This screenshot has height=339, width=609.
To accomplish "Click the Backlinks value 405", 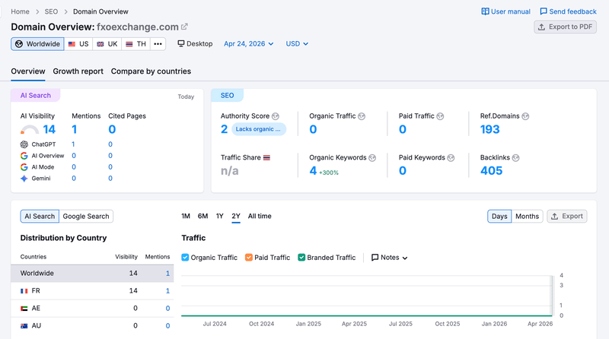I will click(x=491, y=171).
